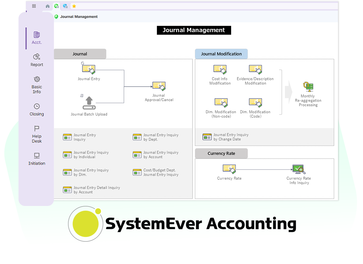Open the Currency Rate entry icon

[229, 170]
